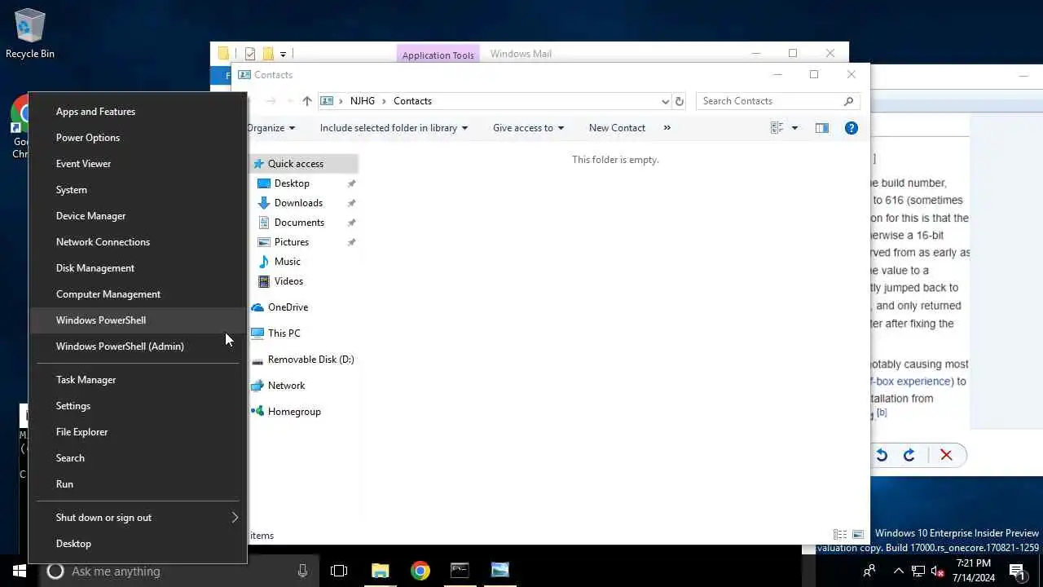Click the red X in background window
This screenshot has width=1043, height=587.
(x=946, y=455)
